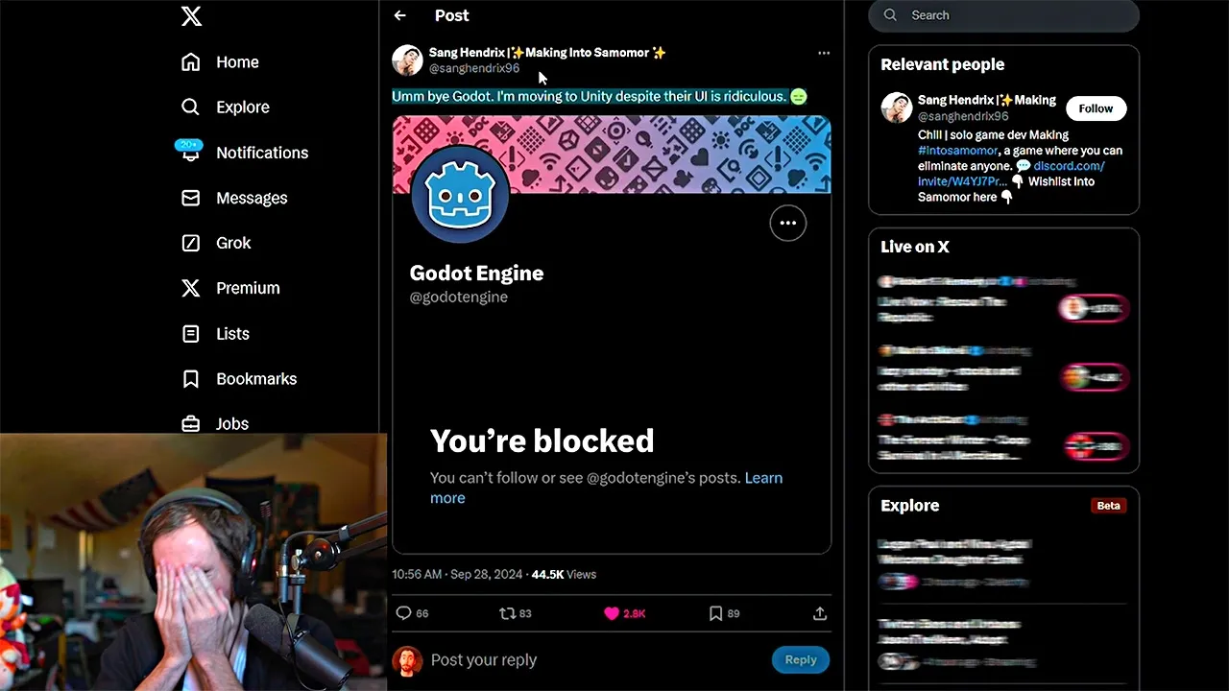The width and height of the screenshot is (1229, 691).
Task: Go back using the arrow icon
Action: (400, 15)
